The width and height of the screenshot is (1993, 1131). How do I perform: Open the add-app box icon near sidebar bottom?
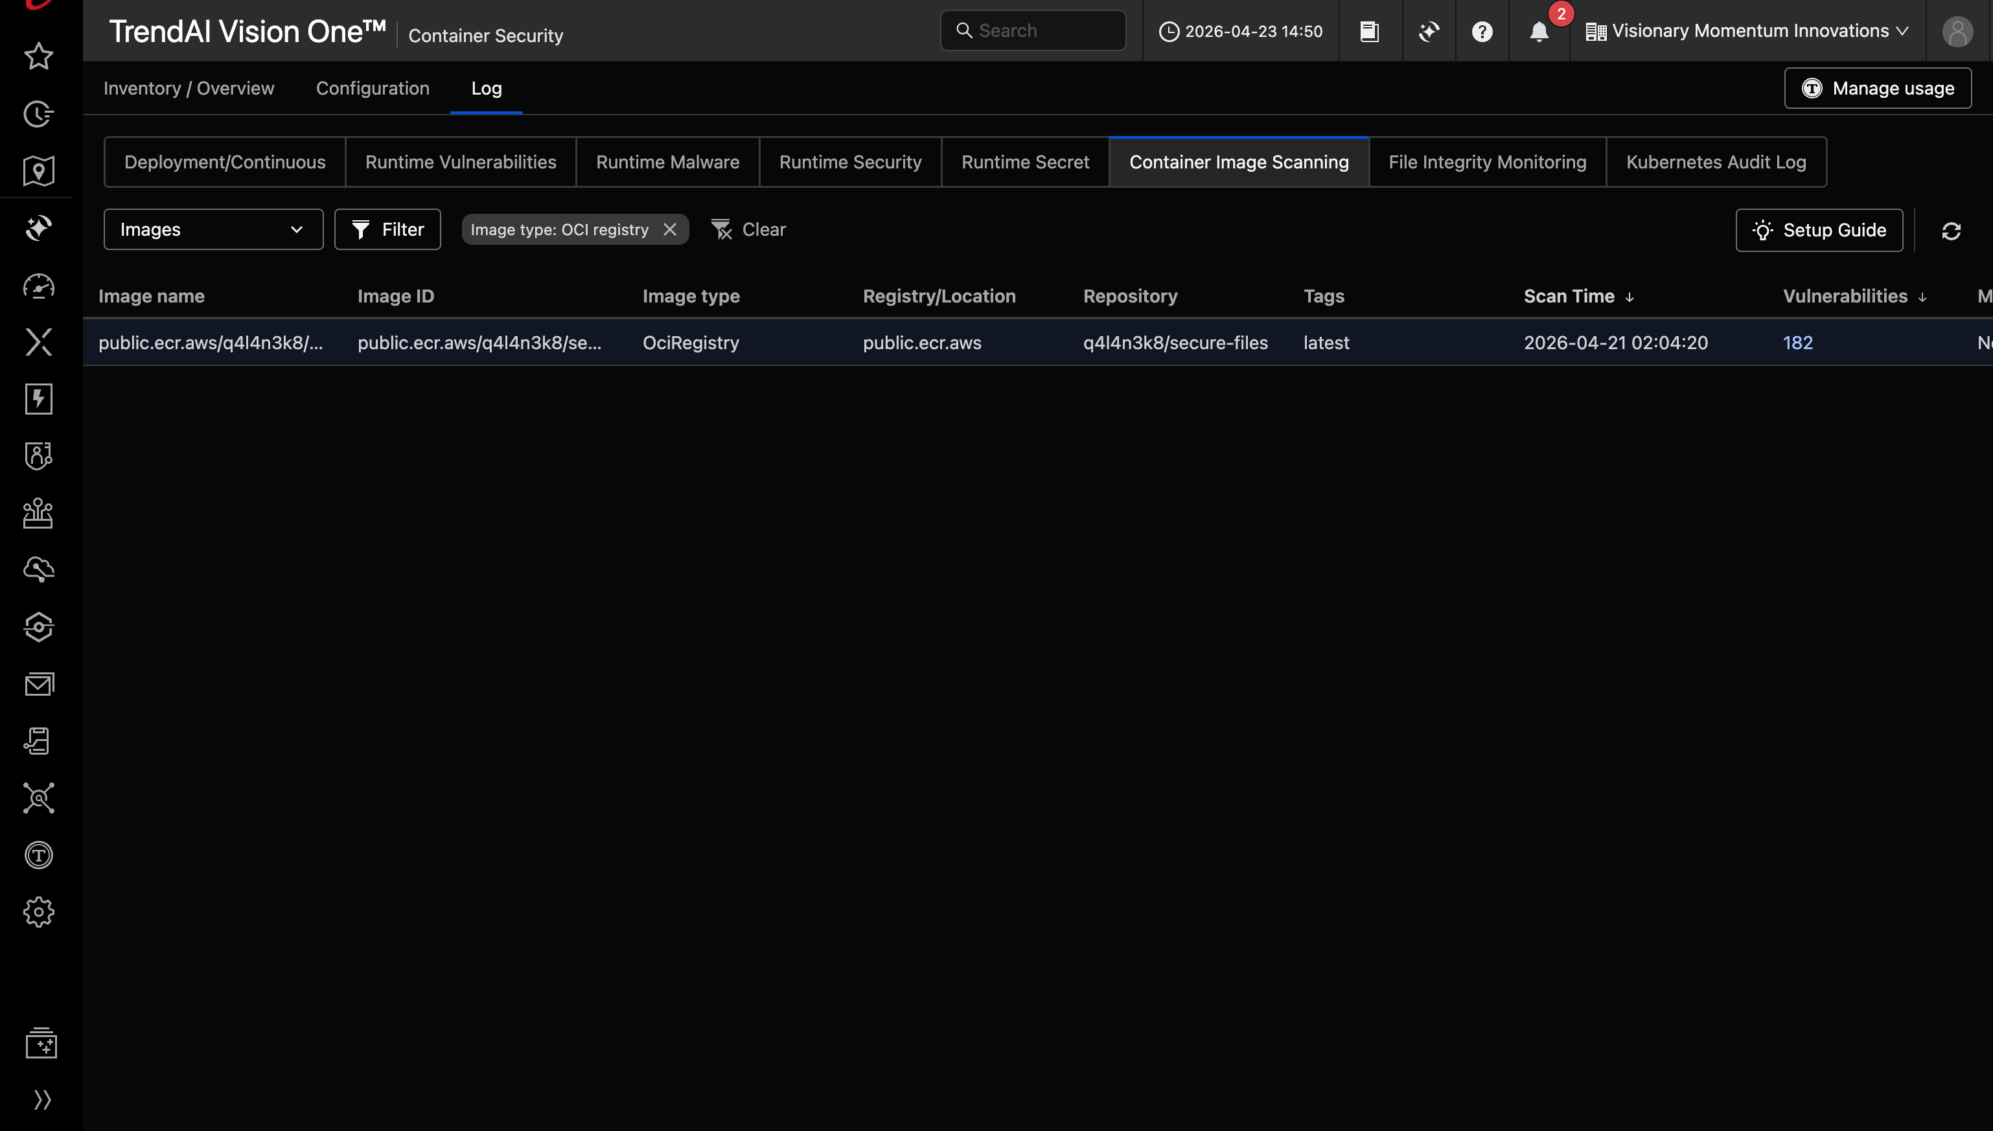click(41, 1043)
